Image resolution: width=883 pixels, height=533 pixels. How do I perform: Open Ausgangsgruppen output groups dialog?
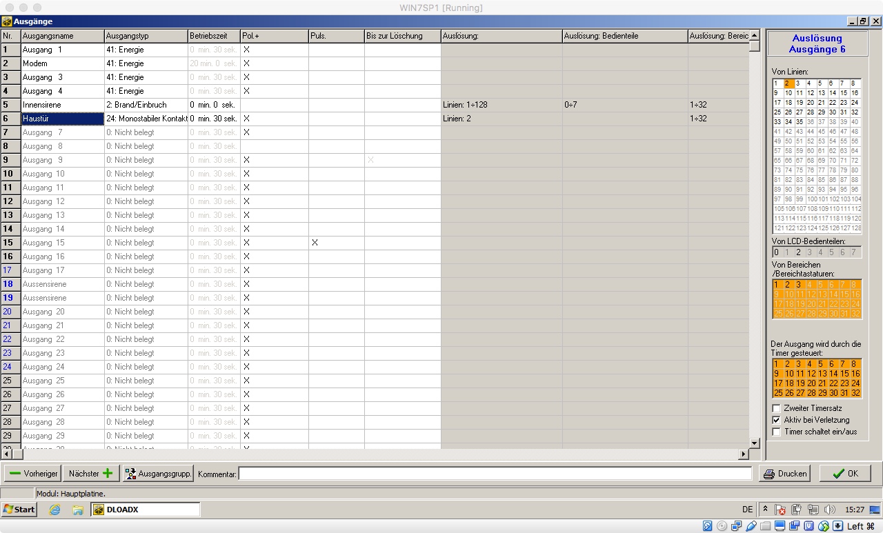tap(158, 474)
